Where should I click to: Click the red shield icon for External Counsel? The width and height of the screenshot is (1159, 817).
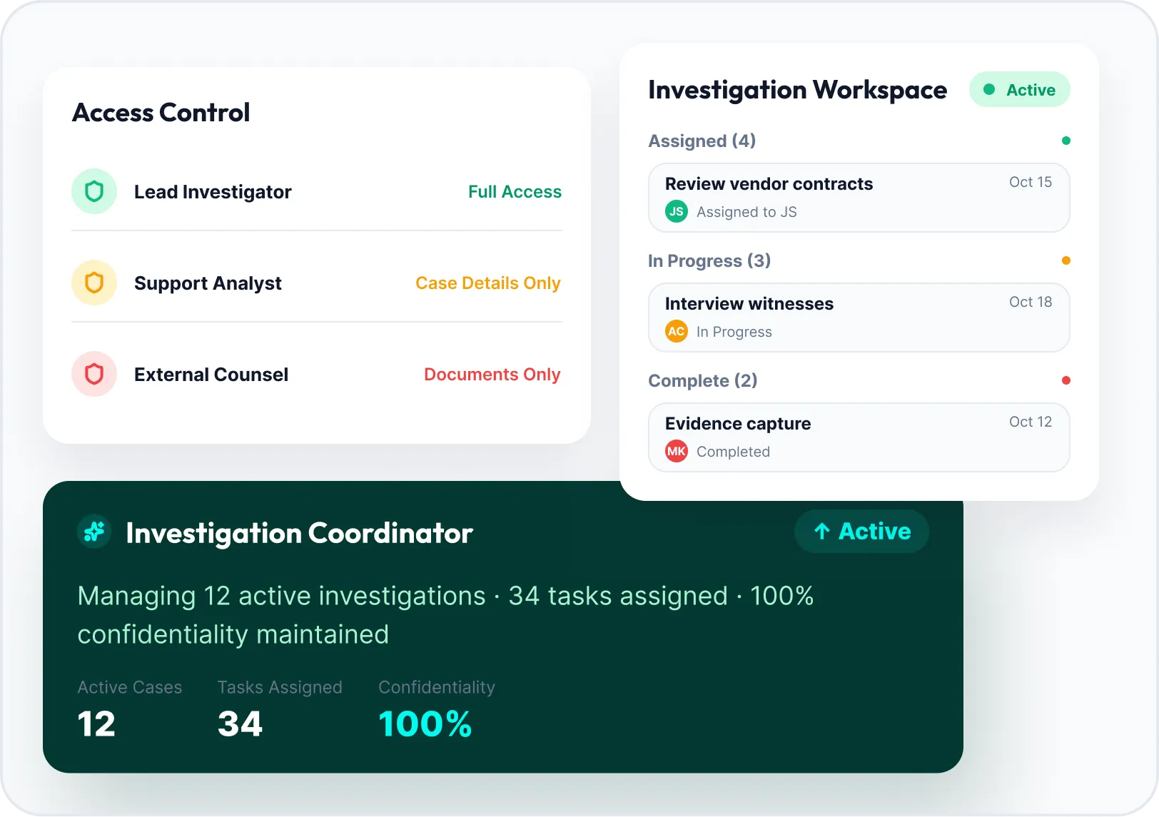pyautogui.click(x=94, y=374)
